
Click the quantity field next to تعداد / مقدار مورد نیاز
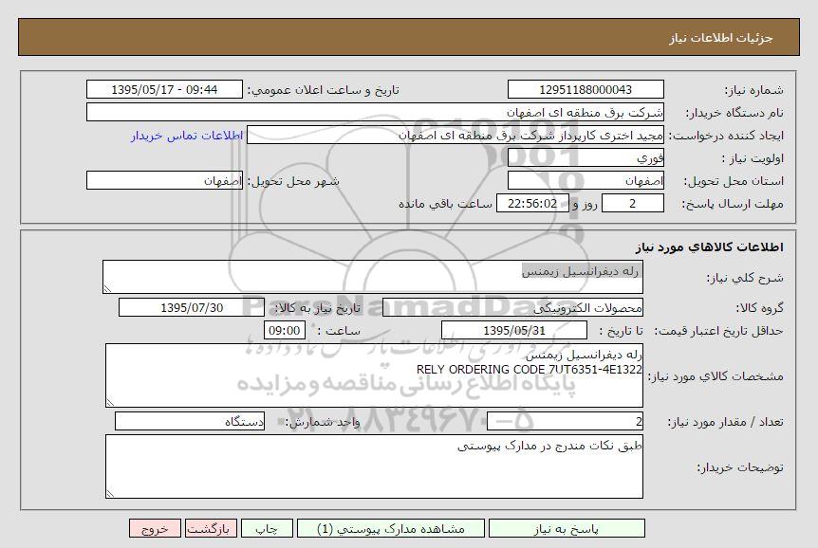(x=565, y=421)
